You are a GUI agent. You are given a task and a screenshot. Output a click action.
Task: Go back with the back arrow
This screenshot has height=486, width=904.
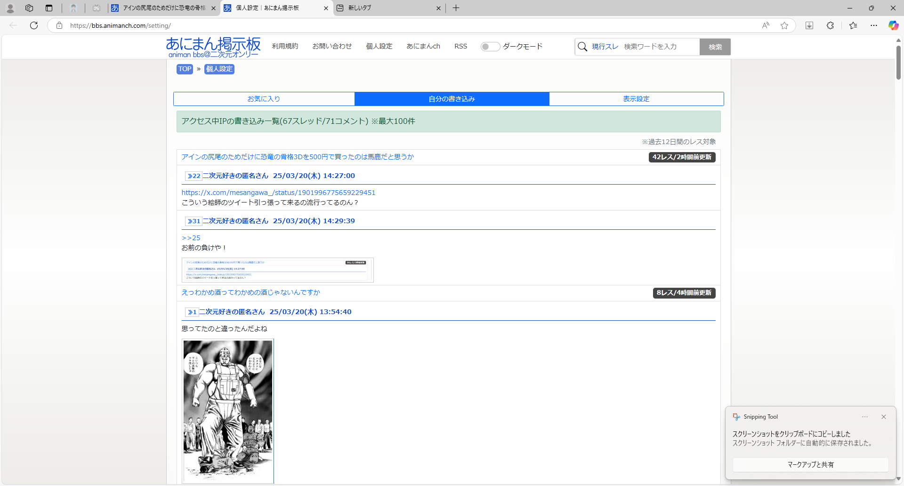[x=13, y=25]
